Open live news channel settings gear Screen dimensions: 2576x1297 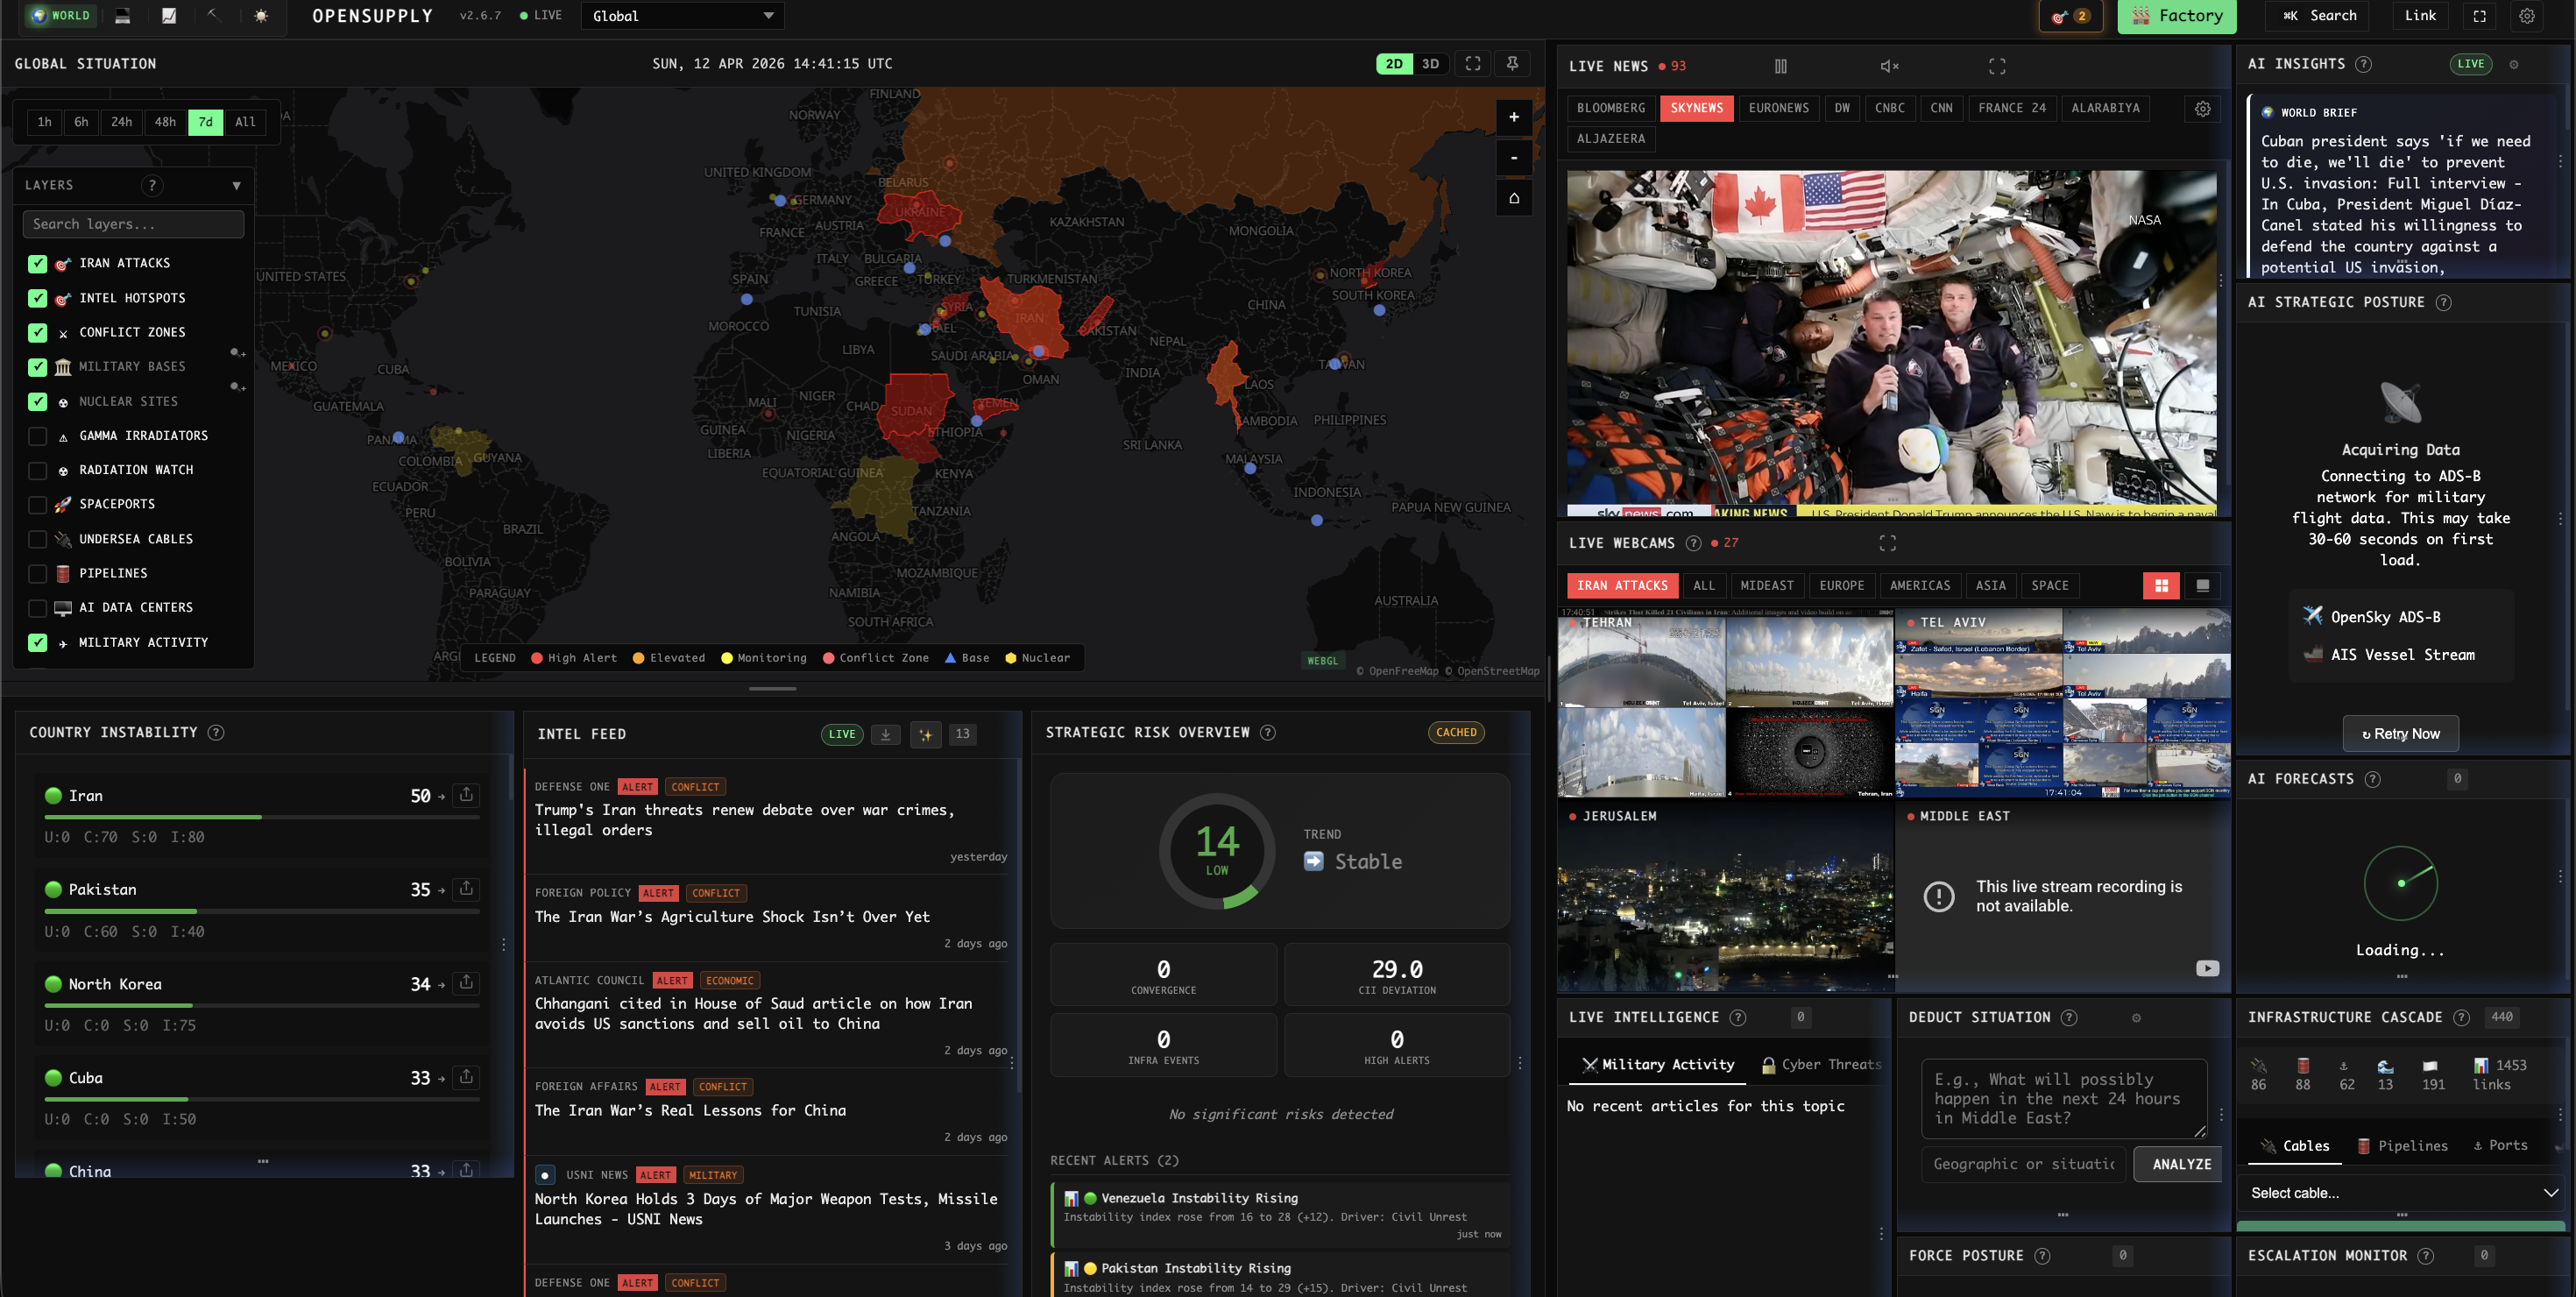coord(2202,109)
